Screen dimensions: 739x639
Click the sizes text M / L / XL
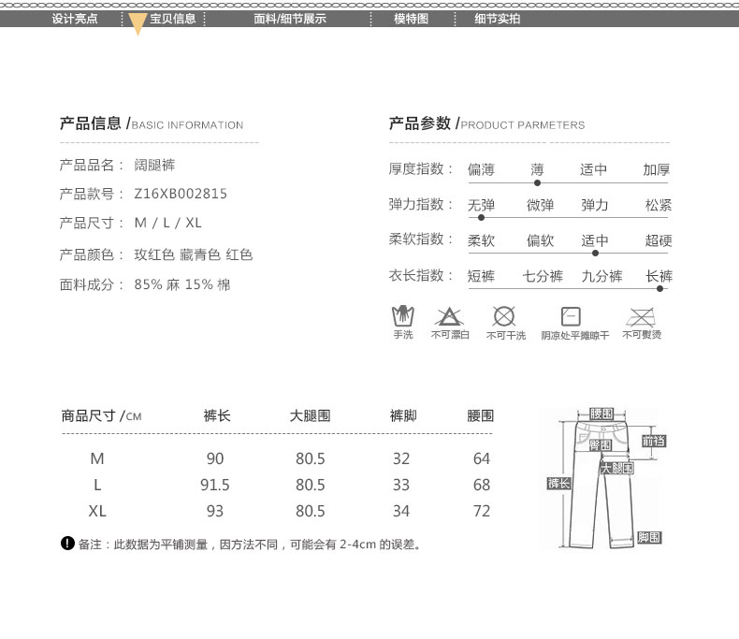167,223
